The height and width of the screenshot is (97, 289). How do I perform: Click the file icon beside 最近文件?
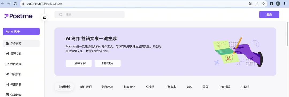coord(7,54)
